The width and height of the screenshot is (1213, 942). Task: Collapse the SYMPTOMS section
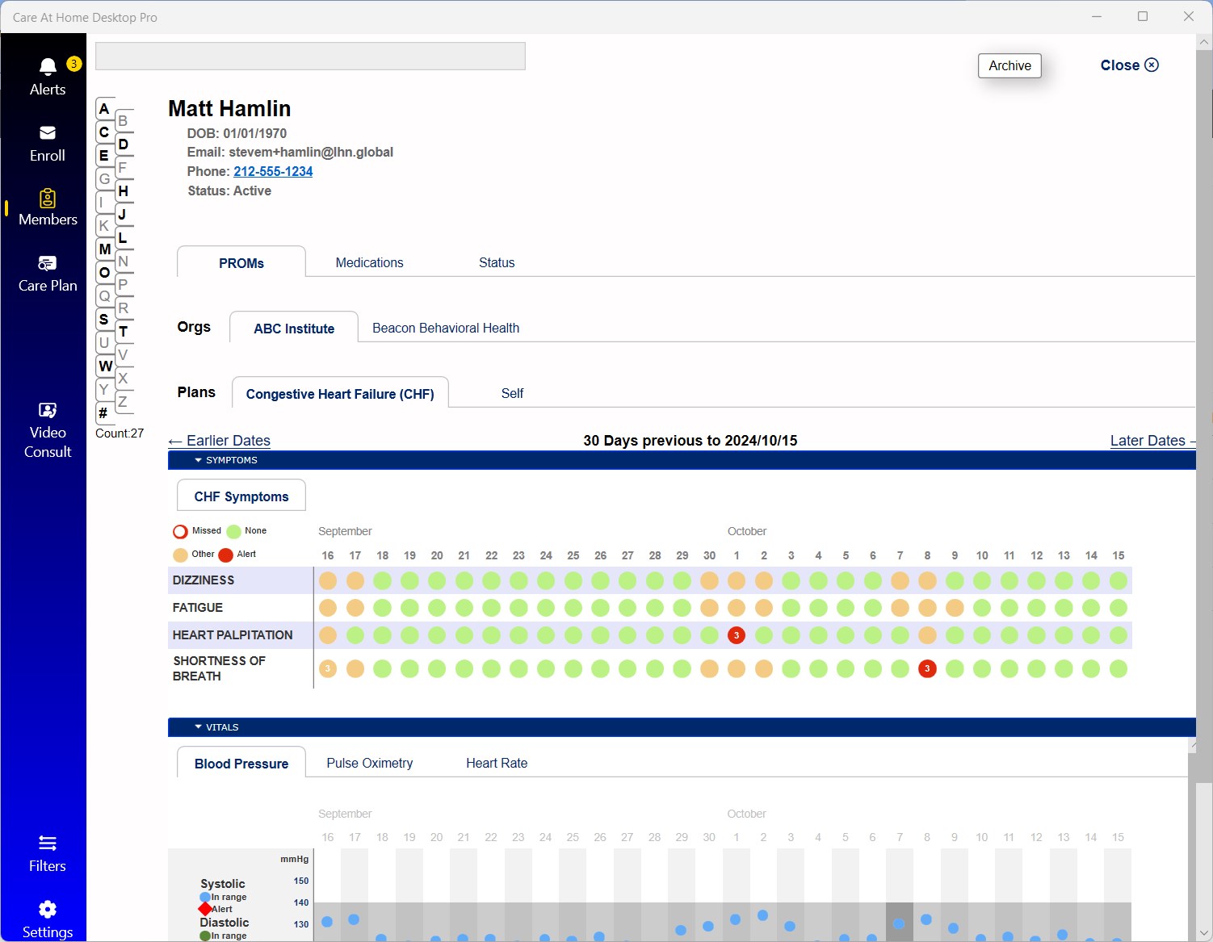tap(198, 460)
